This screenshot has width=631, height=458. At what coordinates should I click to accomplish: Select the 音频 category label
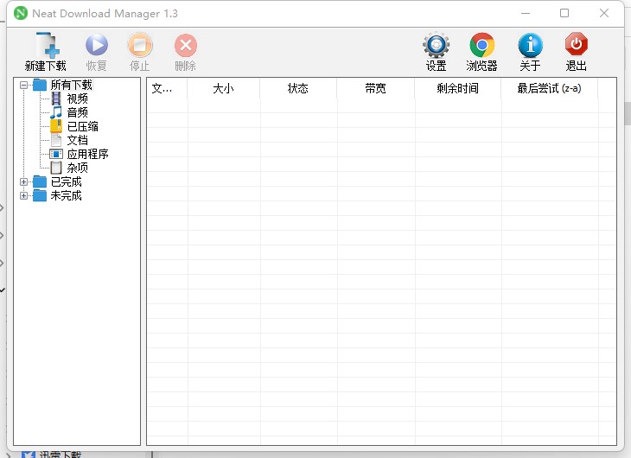click(77, 112)
